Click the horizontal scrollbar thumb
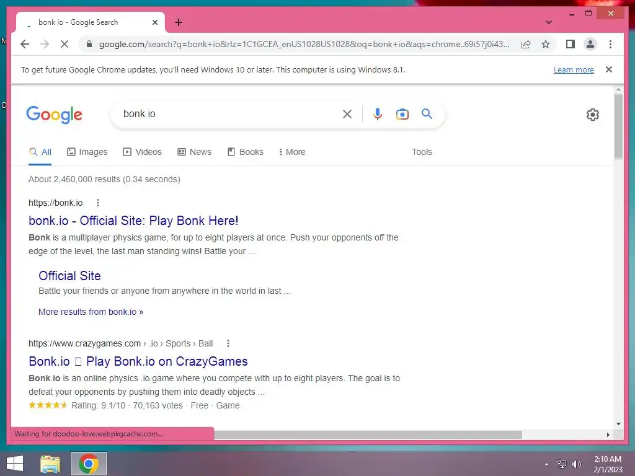The height and width of the screenshot is (476, 635). (368, 434)
